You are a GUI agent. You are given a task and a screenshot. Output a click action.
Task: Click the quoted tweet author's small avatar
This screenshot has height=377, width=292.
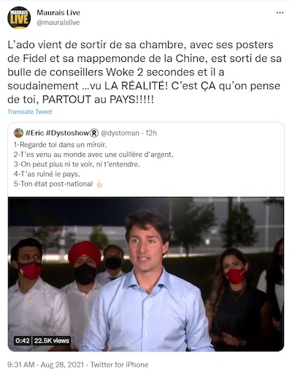click(18, 133)
